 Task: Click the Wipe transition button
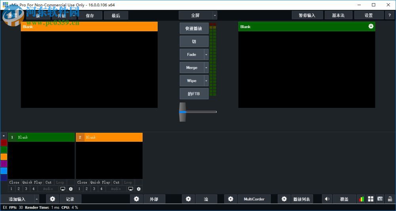192,81
